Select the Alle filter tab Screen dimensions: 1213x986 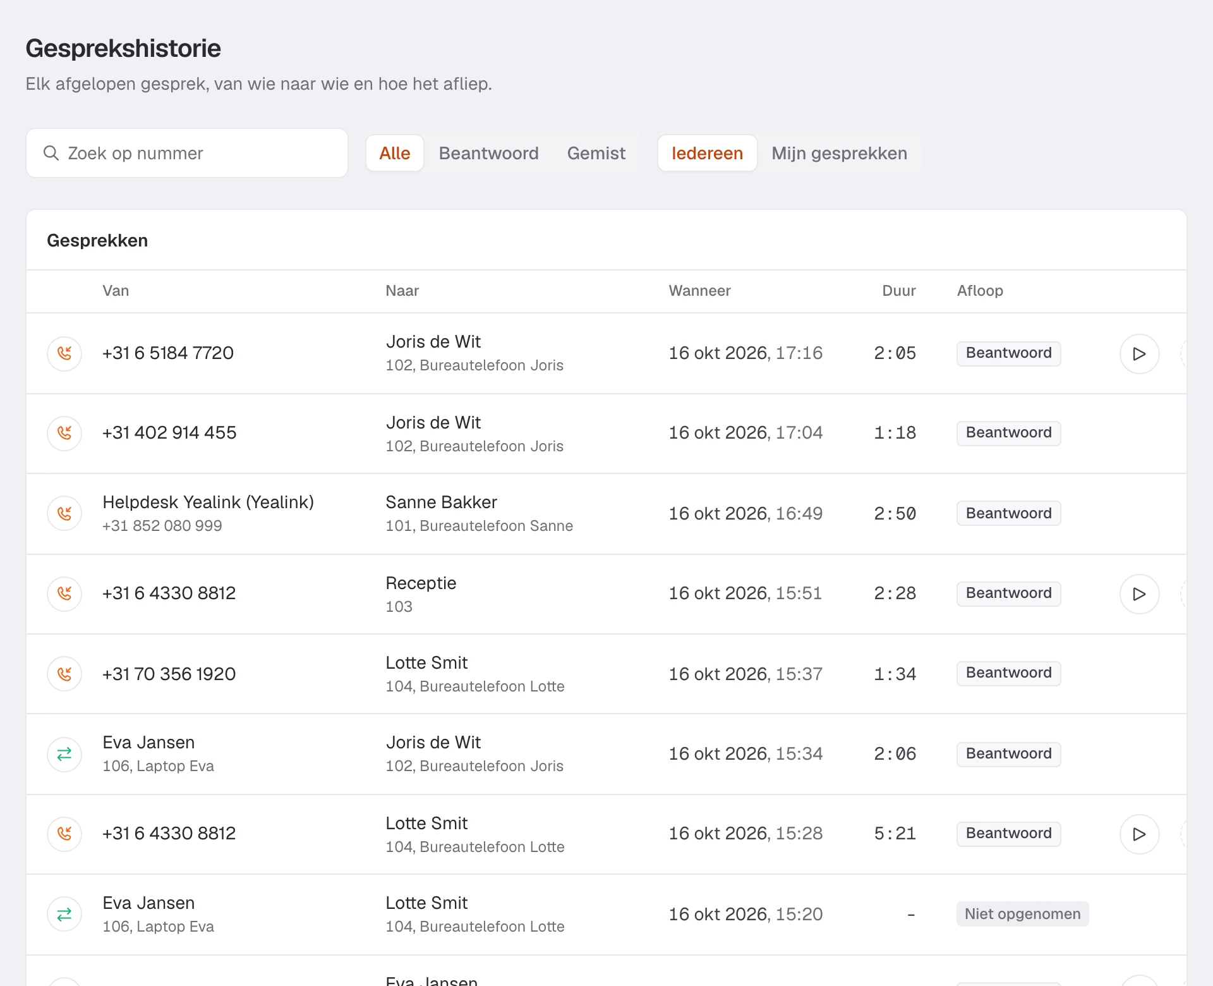click(395, 153)
